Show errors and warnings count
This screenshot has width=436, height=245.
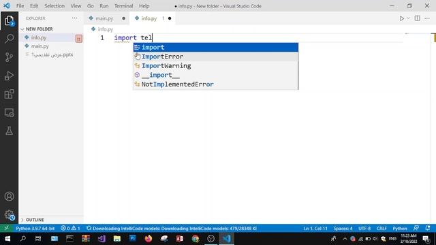(70, 229)
